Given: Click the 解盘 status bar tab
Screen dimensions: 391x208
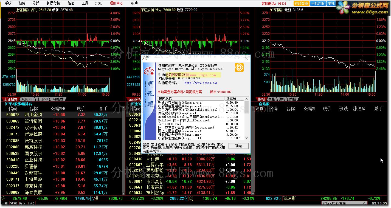Looking at the screenshot, I should point(22,203).
